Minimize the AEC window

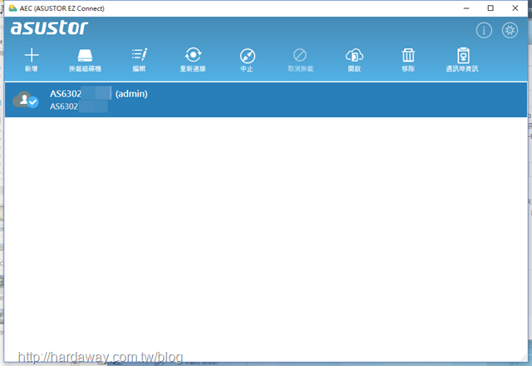pos(466,8)
